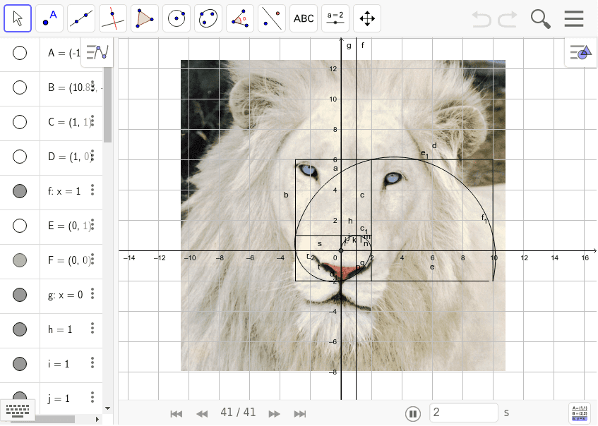
Task: Toggle the Graphics view style bar
Action: pyautogui.click(x=581, y=52)
